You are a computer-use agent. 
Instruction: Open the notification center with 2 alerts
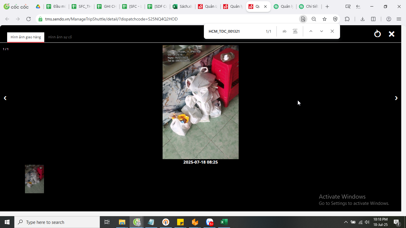(x=397, y=222)
